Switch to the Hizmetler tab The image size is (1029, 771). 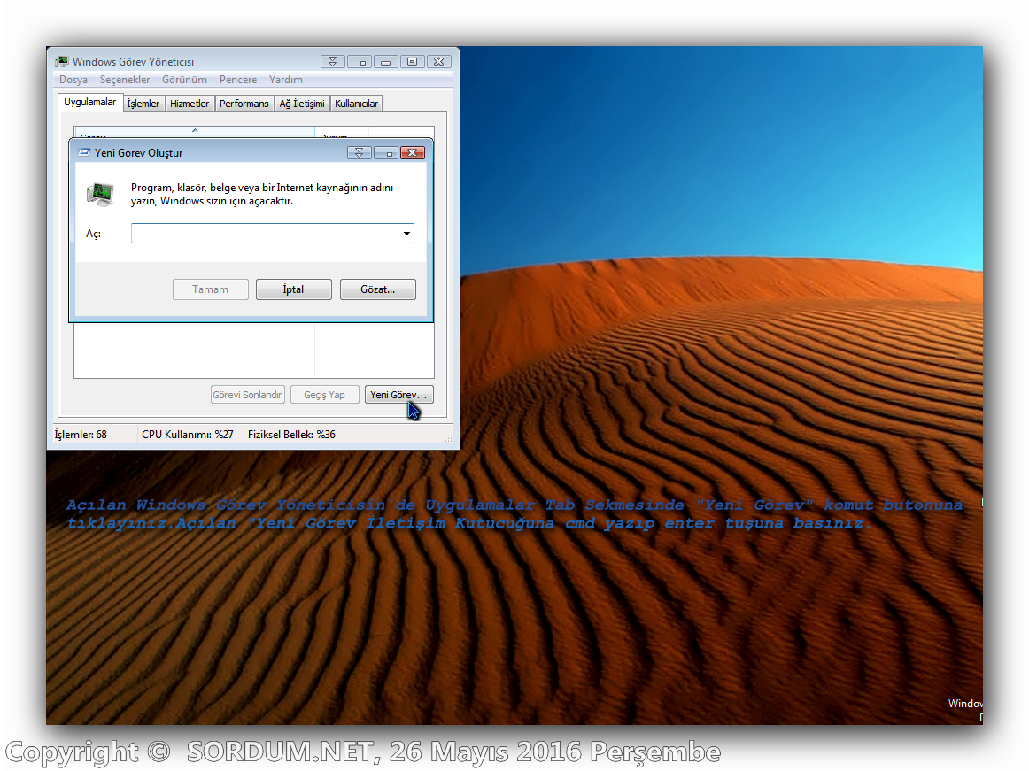[189, 104]
